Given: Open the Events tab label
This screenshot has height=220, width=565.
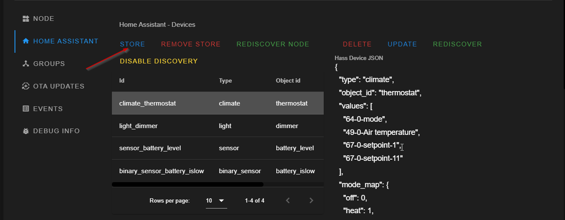Looking at the screenshot, I should (48, 109).
